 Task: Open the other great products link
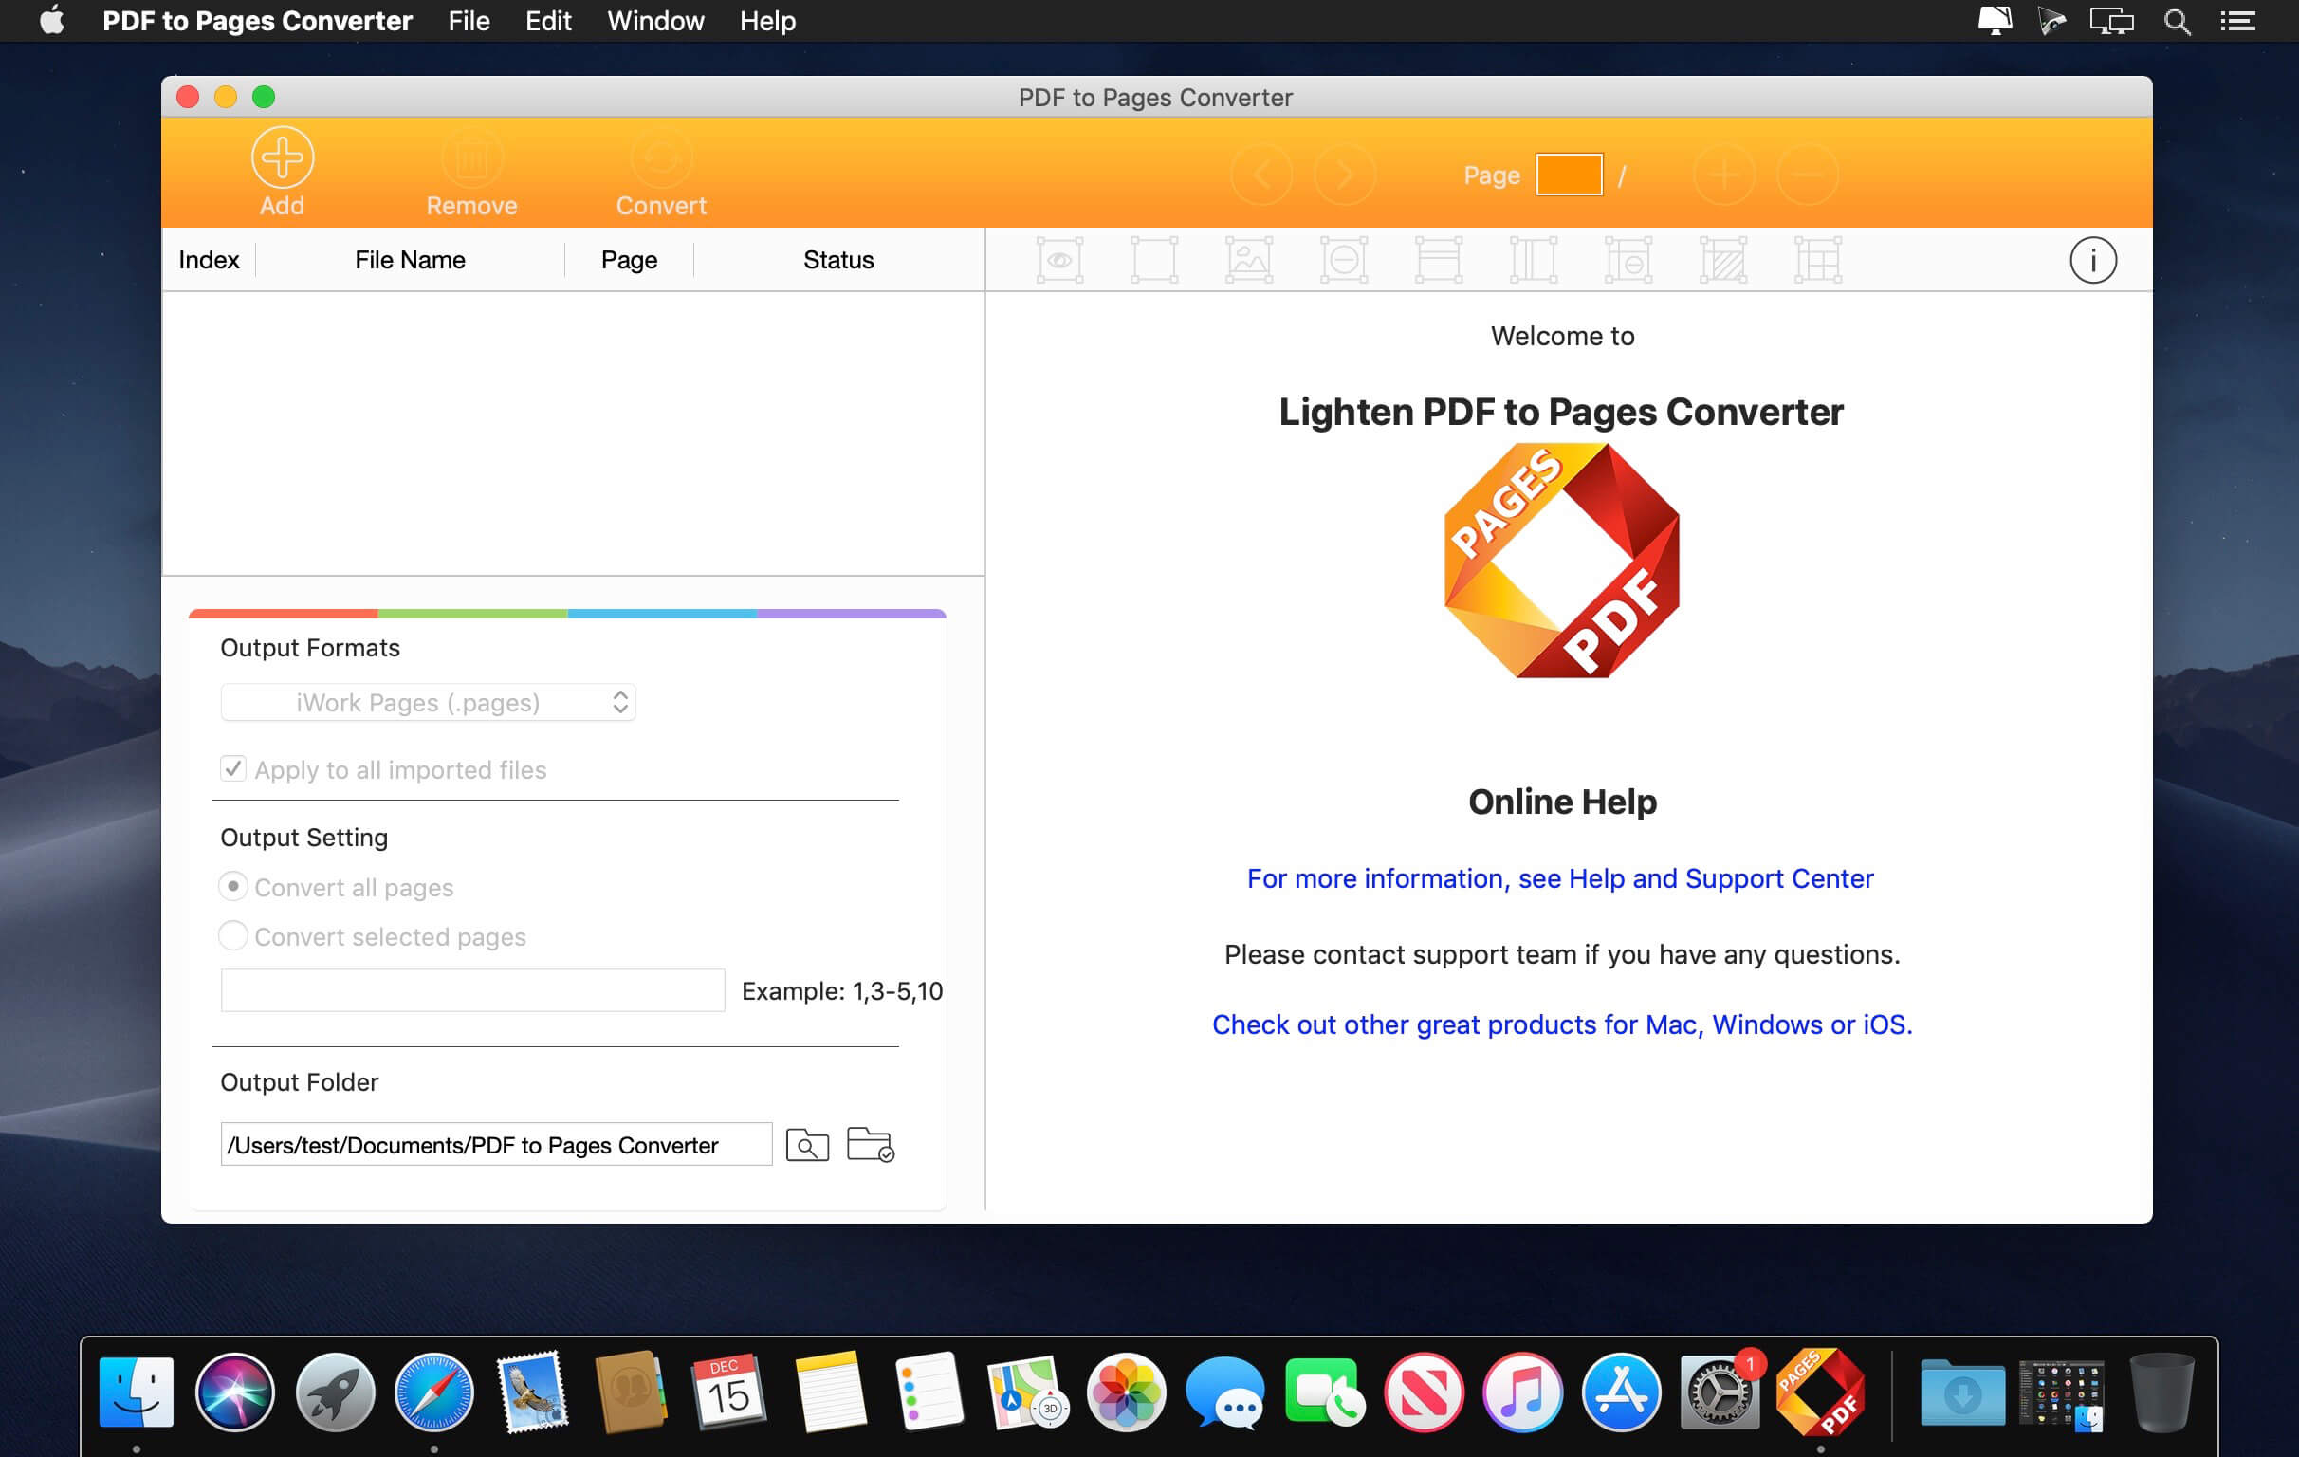[x=1562, y=1024]
